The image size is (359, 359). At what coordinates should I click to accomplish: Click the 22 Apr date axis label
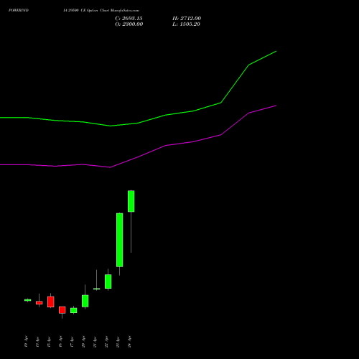point(106,342)
